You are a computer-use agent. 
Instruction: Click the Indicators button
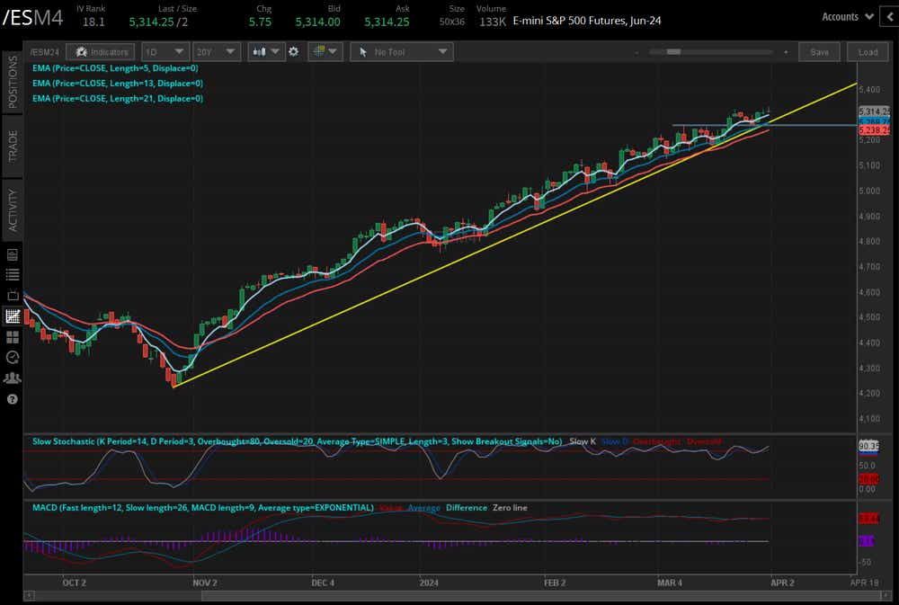[x=102, y=52]
